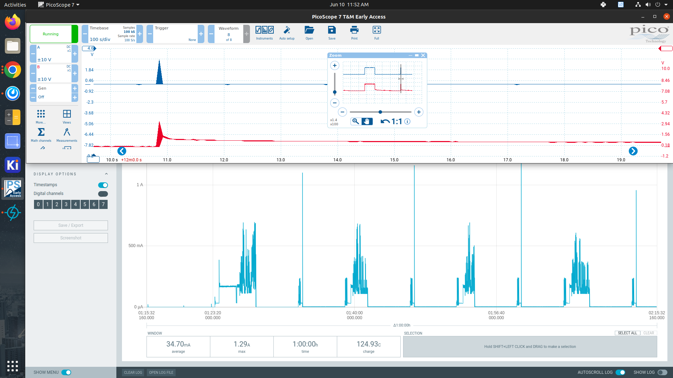The width and height of the screenshot is (673, 378).
Task: Toggle the SHOW MENU switch
Action: [x=66, y=372]
